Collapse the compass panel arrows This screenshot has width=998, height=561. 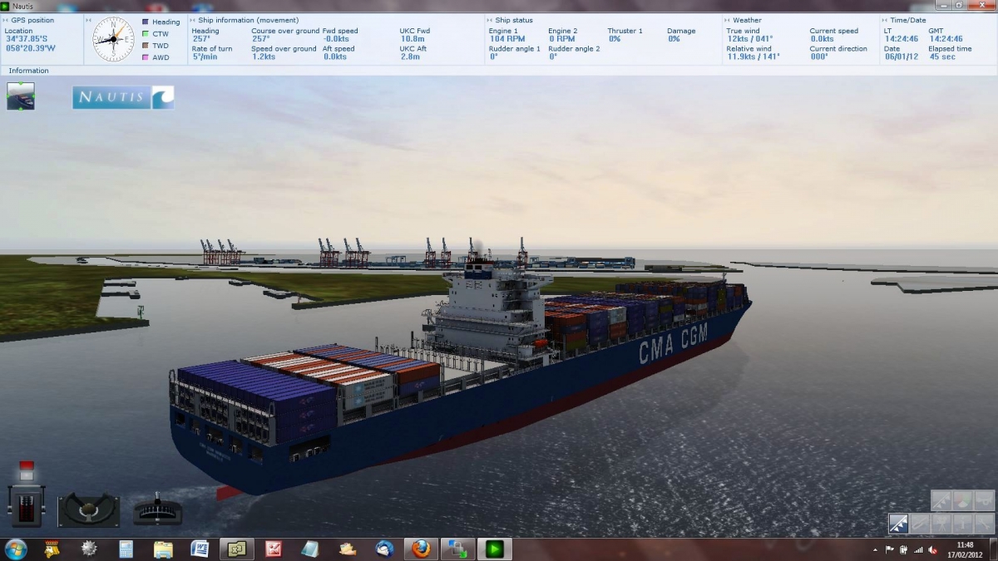tap(89, 20)
